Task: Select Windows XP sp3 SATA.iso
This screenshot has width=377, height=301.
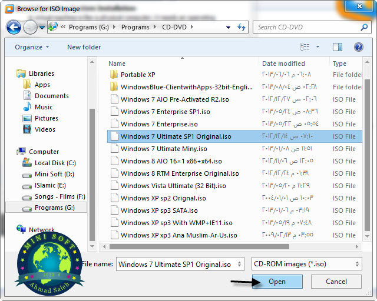Action: tap(159, 210)
